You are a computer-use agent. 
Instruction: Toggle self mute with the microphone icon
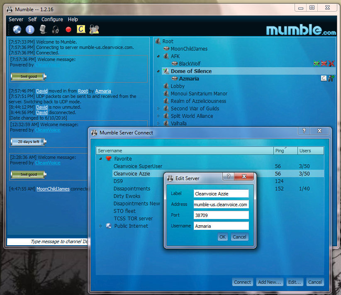(43, 29)
